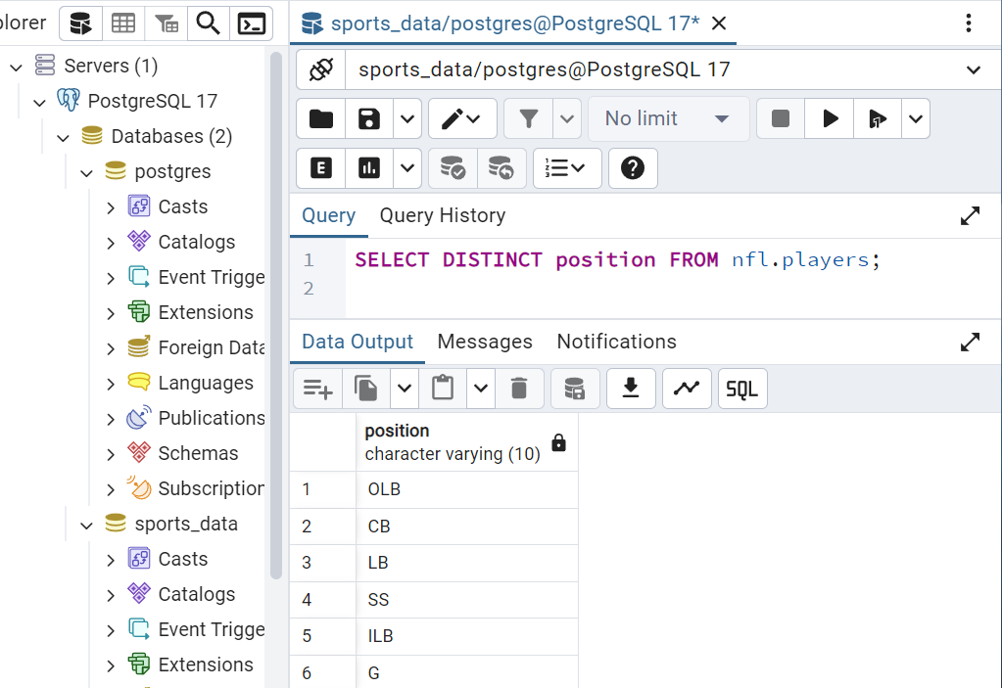Open the No limit rows dropdown

(668, 118)
